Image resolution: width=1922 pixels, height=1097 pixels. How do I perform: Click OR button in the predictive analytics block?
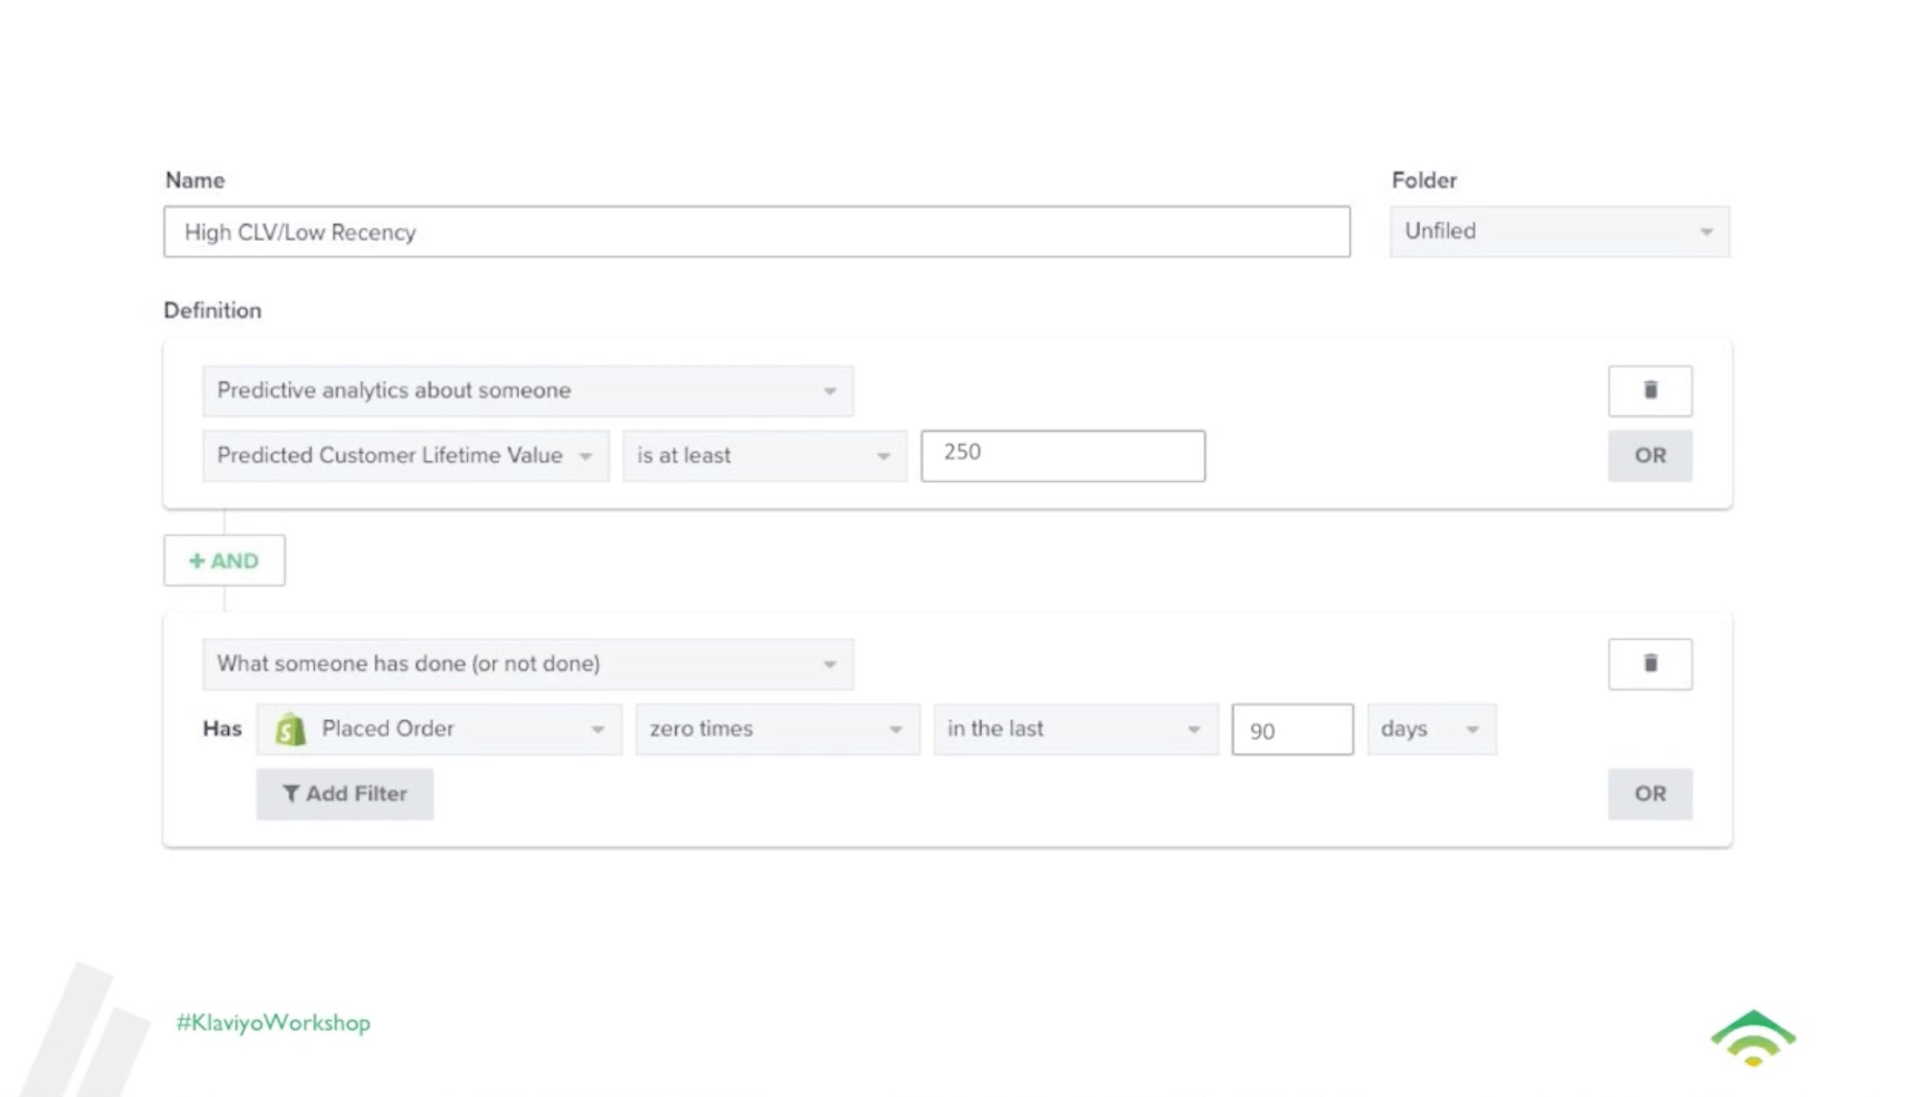point(1649,455)
